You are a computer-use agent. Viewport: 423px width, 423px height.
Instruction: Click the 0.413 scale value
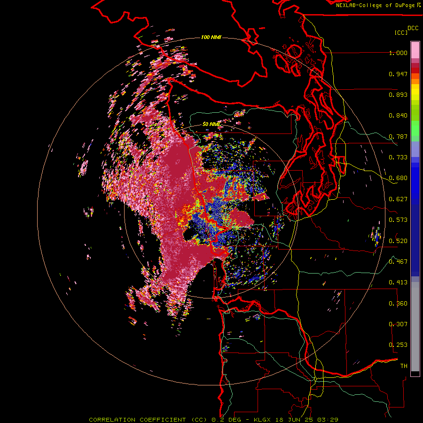coord(398,282)
